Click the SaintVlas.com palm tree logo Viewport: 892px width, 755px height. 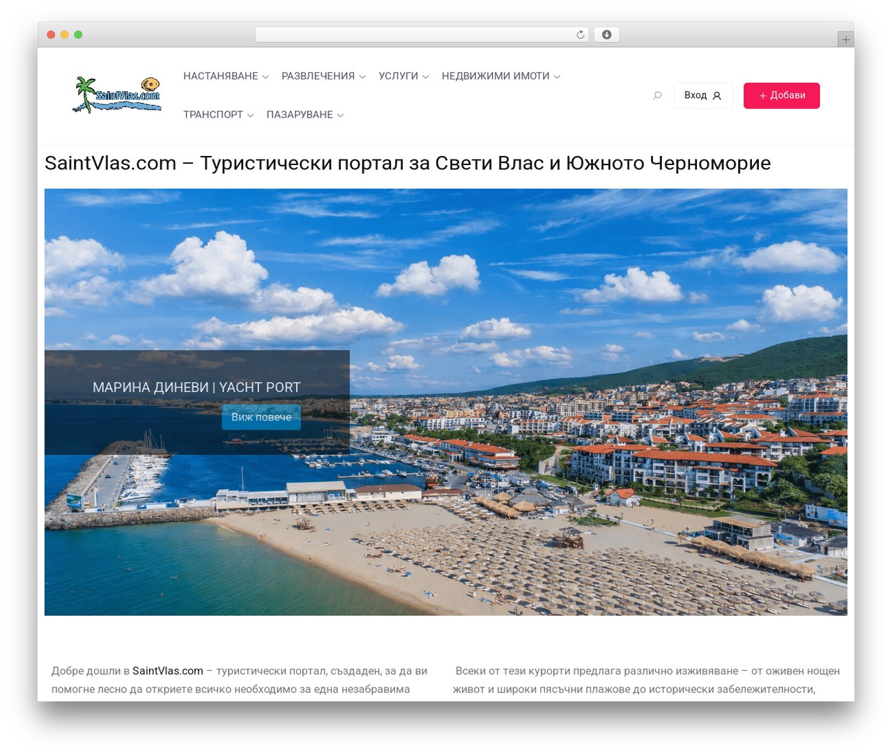(x=117, y=95)
